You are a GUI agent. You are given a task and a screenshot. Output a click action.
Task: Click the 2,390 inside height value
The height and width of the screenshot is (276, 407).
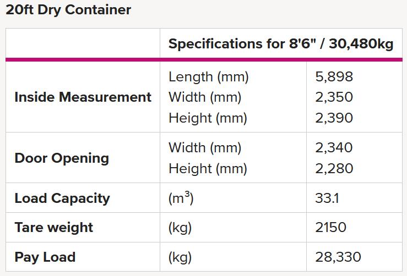[334, 118]
